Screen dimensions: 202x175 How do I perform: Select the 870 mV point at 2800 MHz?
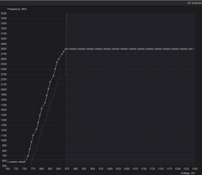[x=65, y=49]
